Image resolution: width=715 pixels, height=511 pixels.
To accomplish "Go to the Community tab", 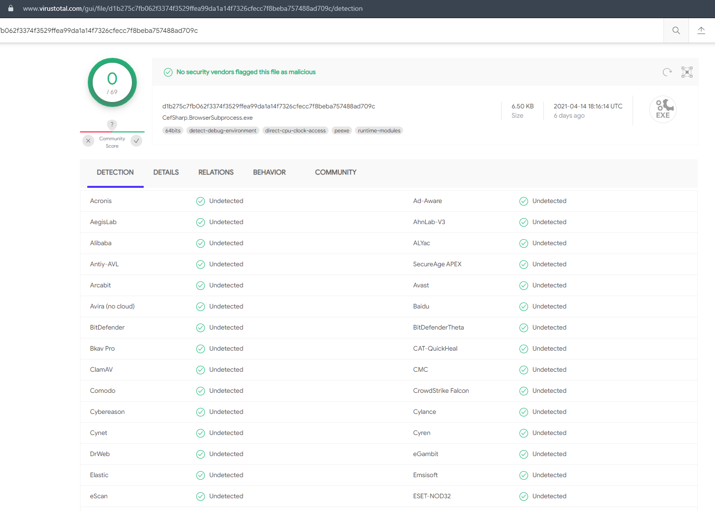I will coord(335,173).
